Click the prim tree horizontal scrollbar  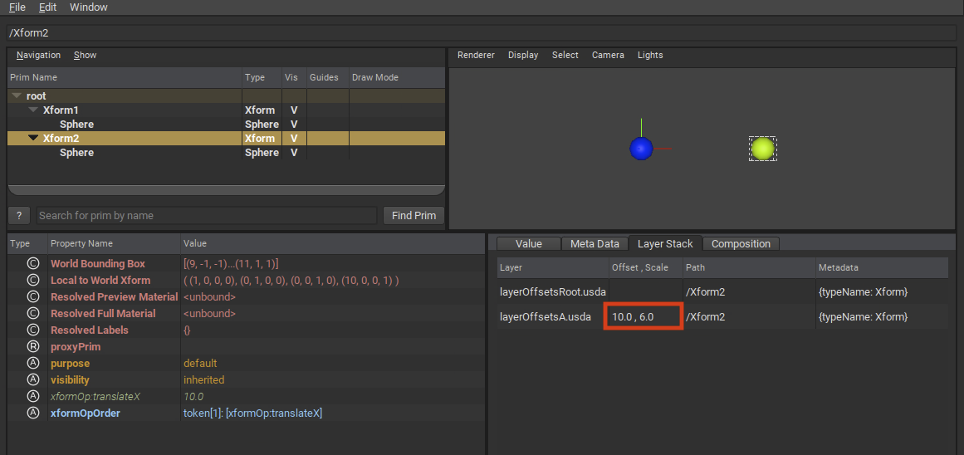(226, 190)
